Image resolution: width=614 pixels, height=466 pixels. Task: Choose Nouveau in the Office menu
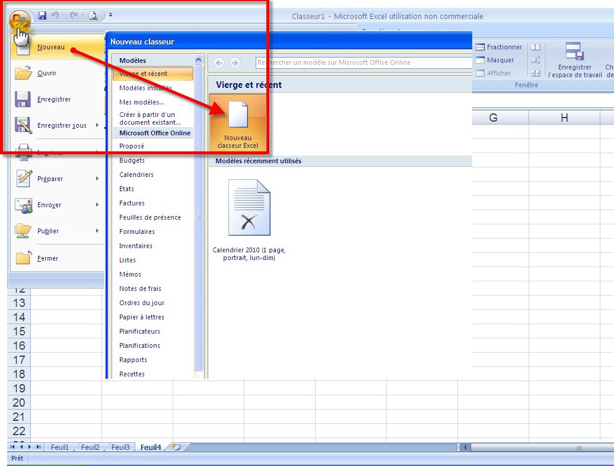tap(57, 47)
